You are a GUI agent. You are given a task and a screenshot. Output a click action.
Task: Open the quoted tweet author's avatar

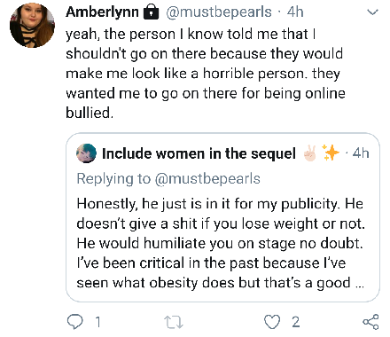pos(86,153)
